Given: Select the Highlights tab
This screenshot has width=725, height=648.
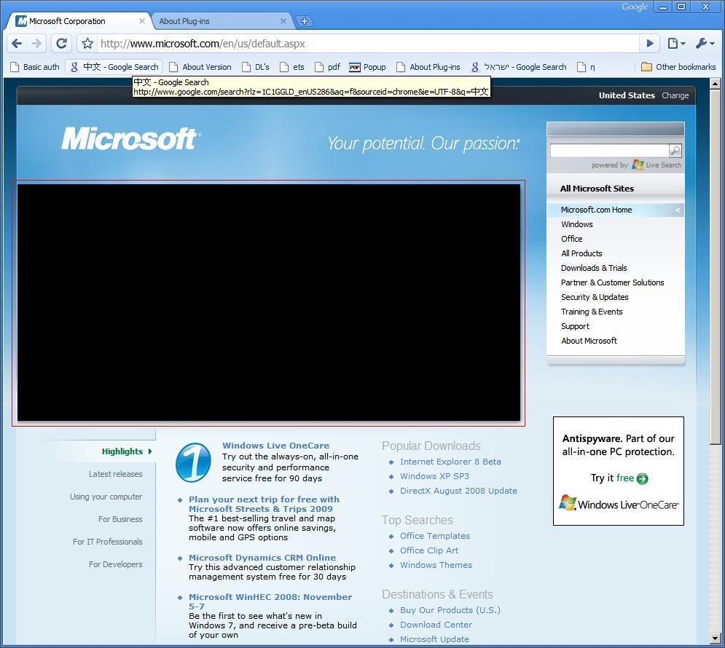Looking at the screenshot, I should coord(122,451).
